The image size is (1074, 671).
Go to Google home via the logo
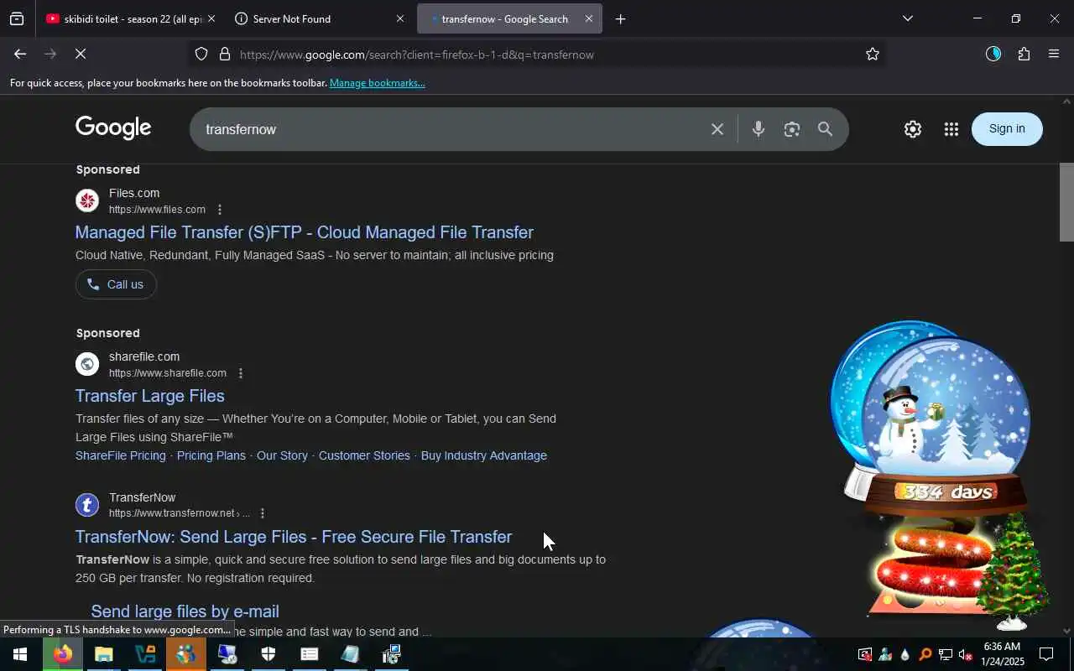click(113, 128)
